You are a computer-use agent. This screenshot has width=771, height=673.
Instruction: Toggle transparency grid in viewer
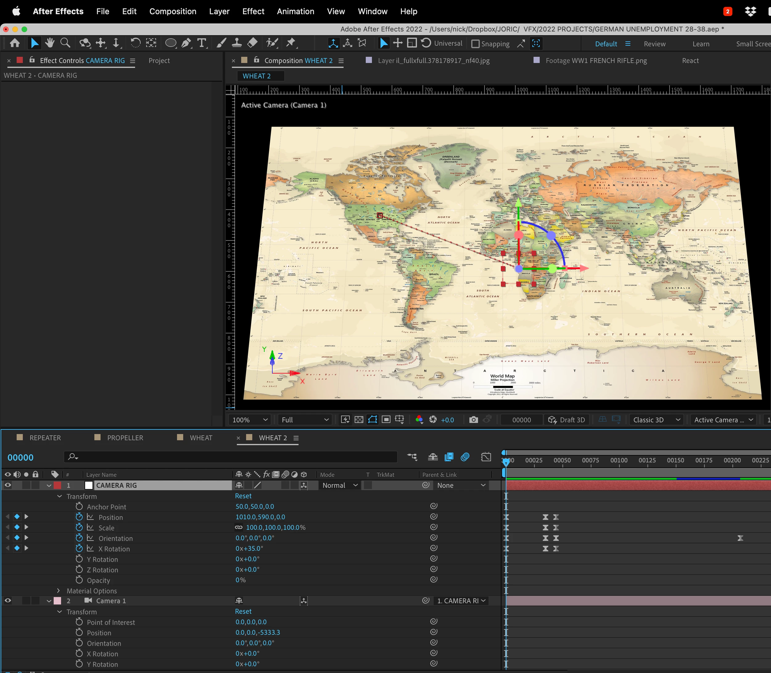pos(359,420)
